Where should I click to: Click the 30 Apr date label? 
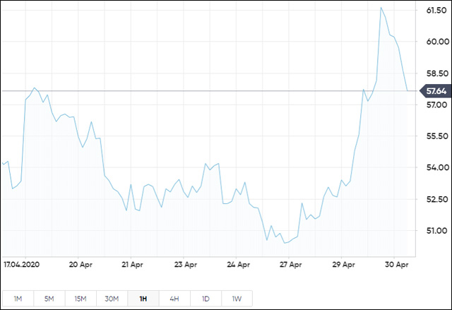pos(395,266)
